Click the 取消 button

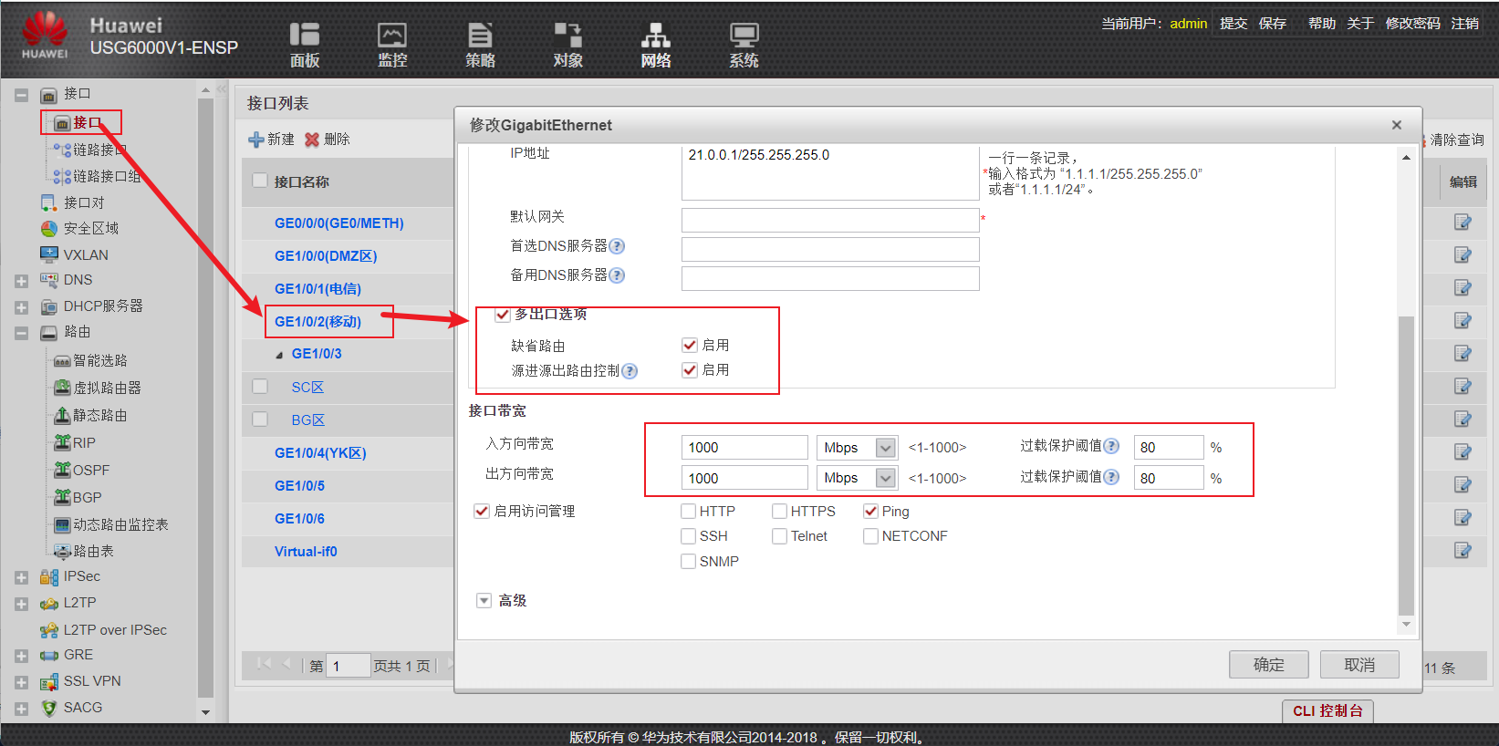coord(1359,665)
